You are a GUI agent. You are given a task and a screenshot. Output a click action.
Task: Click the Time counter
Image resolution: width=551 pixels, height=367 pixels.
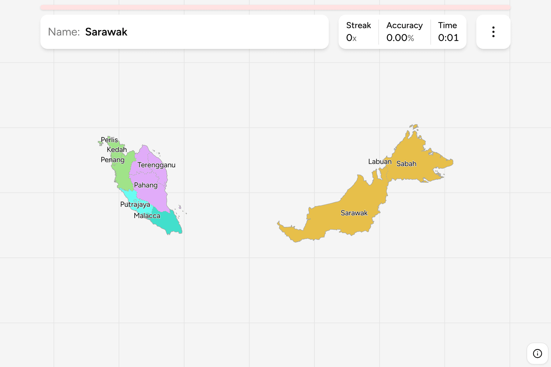click(x=448, y=32)
